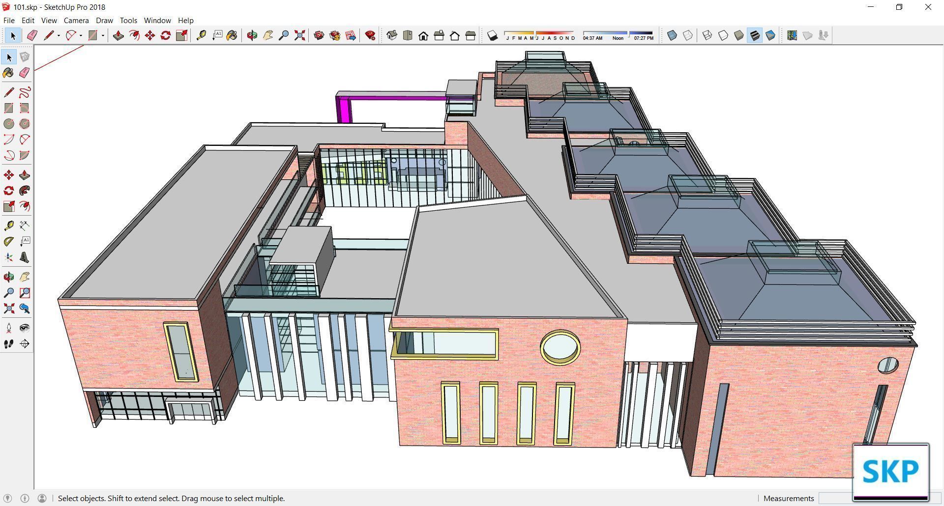Open the Tools menu

click(128, 21)
